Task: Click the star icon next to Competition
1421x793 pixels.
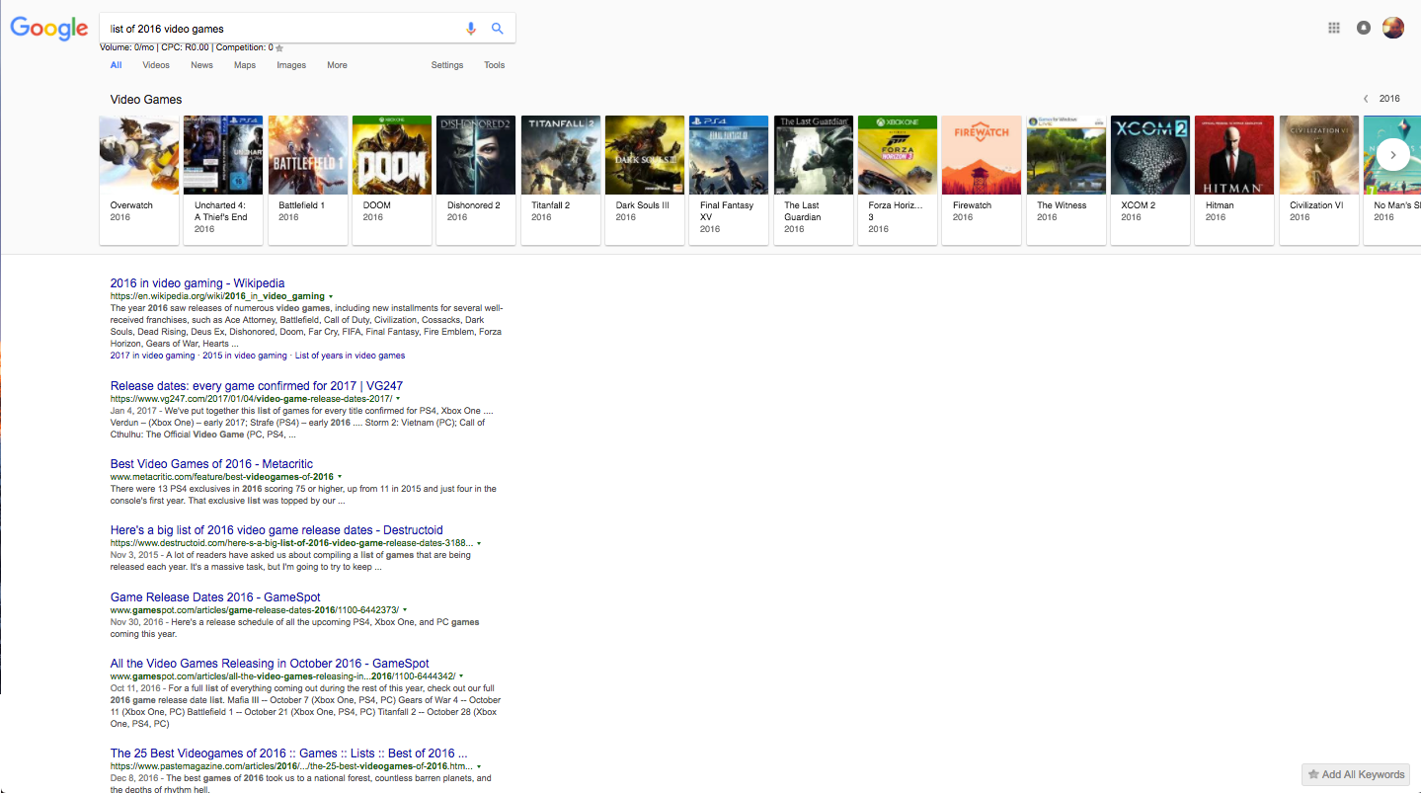Action: [x=279, y=47]
